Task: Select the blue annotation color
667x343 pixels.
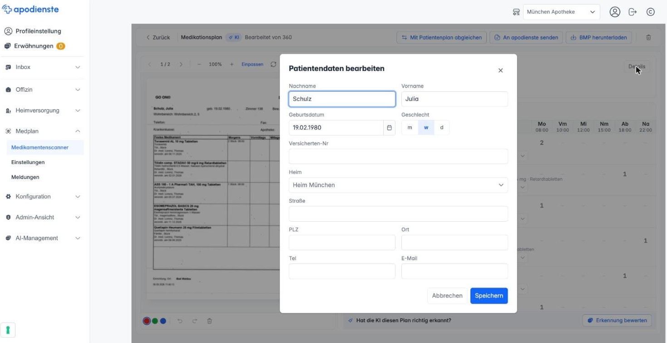Action: [x=163, y=321]
